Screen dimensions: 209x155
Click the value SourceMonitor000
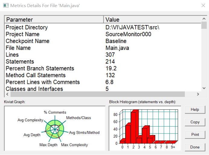pos(128,34)
